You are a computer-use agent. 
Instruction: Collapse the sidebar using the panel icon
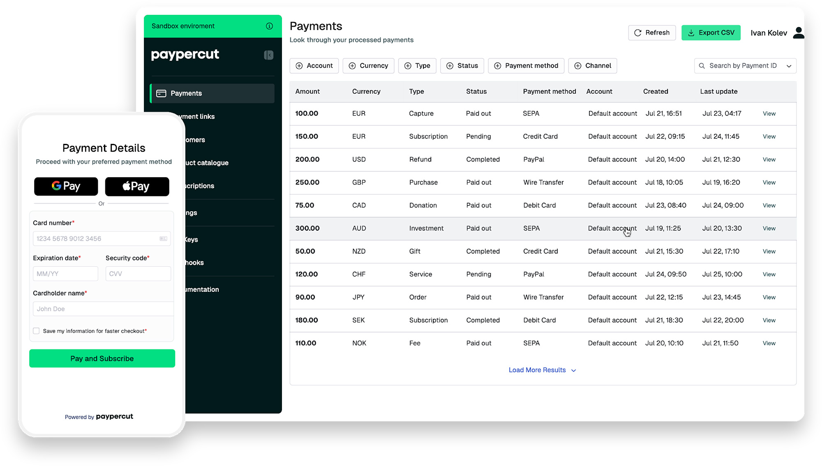268,55
